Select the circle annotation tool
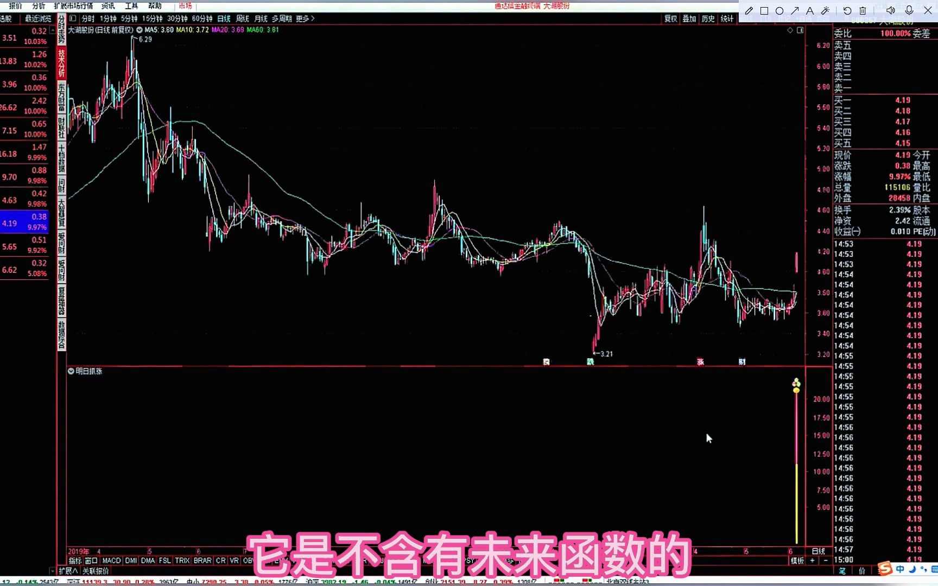This screenshot has width=938, height=586. 779,11
